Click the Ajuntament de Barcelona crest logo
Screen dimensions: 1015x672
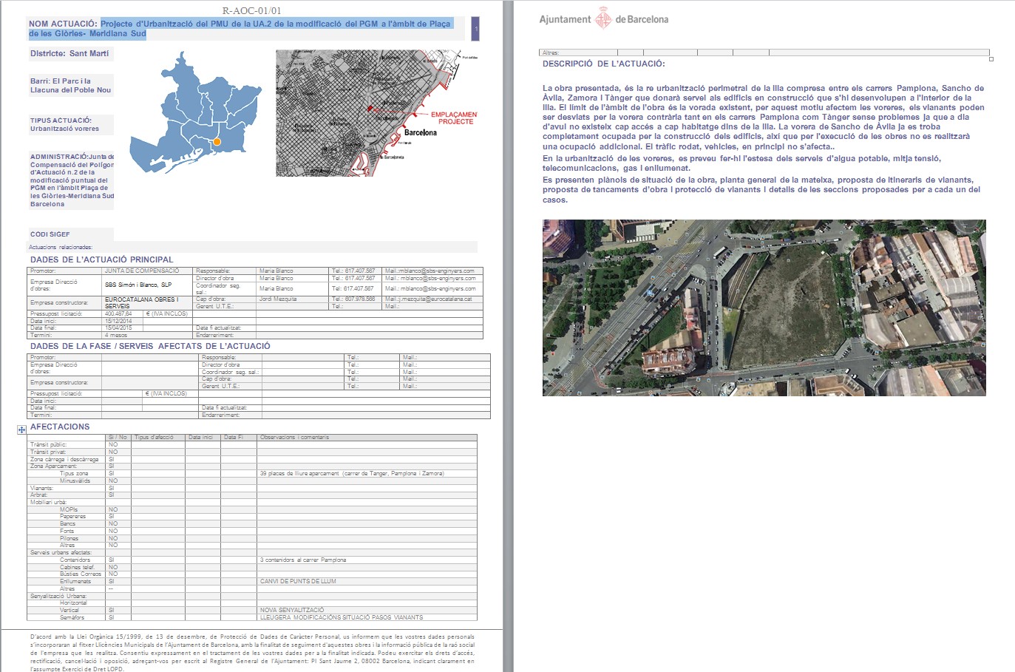pyautogui.click(x=603, y=19)
